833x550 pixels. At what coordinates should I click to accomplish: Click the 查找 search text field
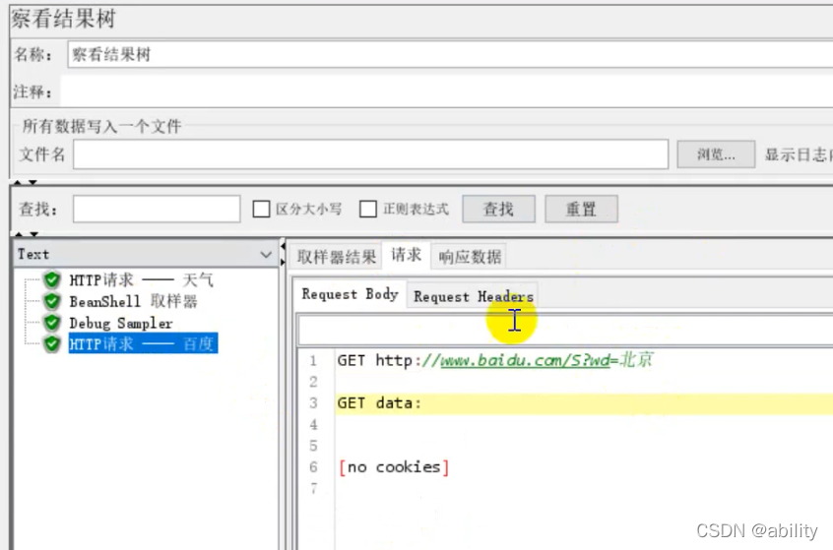[x=157, y=210]
